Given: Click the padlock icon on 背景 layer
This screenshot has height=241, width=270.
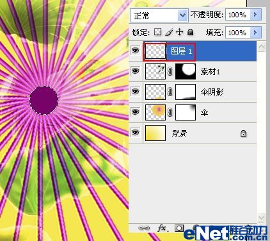Looking at the screenshot, I should (243, 133).
